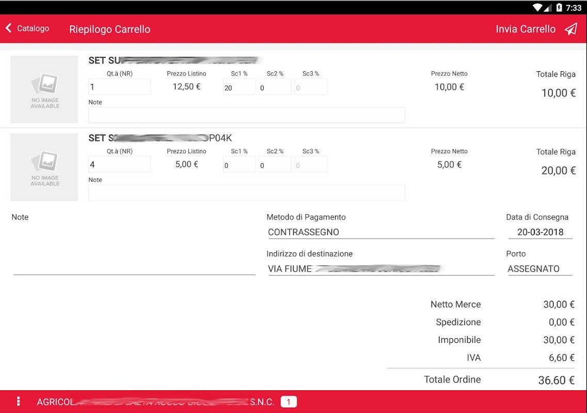
Task: Tap Totale Riga value 20,00 €
Action: [558, 171]
